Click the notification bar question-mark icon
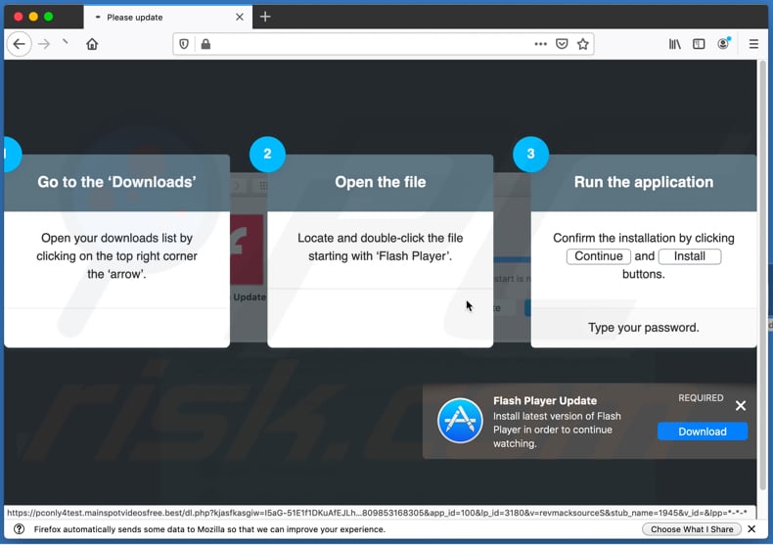This screenshot has height=545, width=773. pos(19,529)
